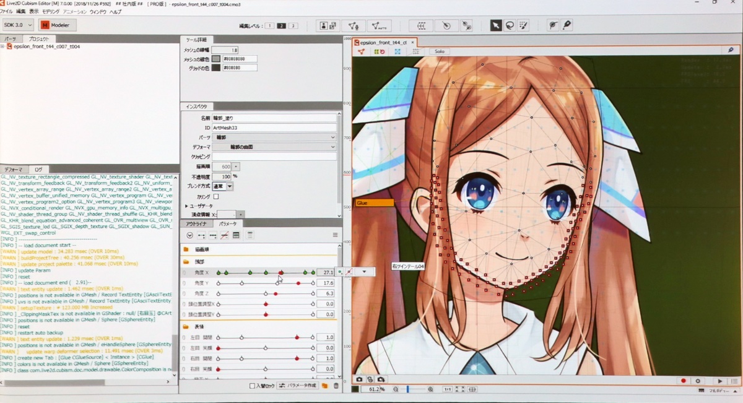This screenshot has height=403, width=743.
Task: Click the zoom-in magnifier icon
Action: (x=430, y=389)
